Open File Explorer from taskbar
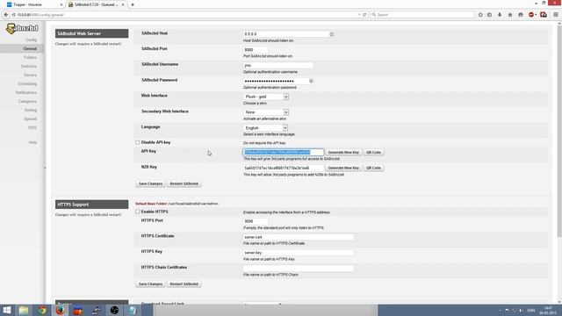The image size is (562, 316). tap(24, 310)
